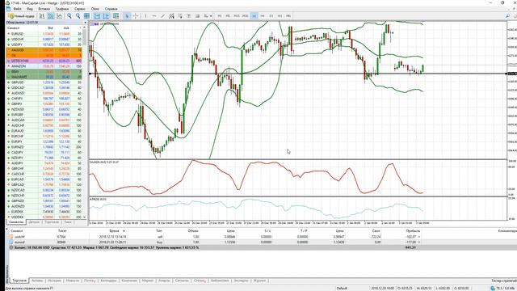Image resolution: width=517 pixels, height=291 pixels.
Task: Open search via magnifier icon at toolbar right
Action: pos(507,16)
